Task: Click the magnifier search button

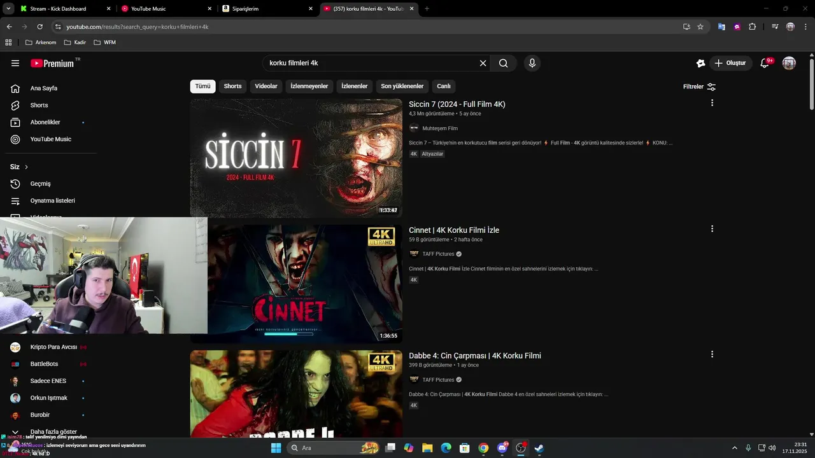Action: [x=504, y=63]
